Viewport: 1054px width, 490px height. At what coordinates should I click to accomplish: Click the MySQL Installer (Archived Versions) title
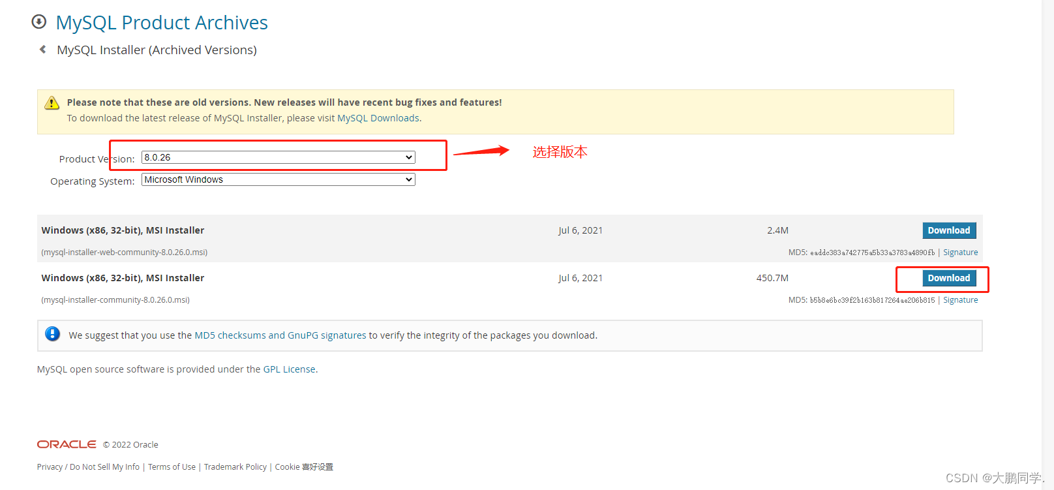157,50
